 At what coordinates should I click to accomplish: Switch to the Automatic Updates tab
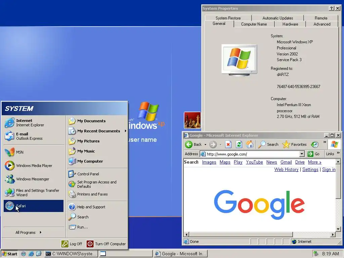278,18
